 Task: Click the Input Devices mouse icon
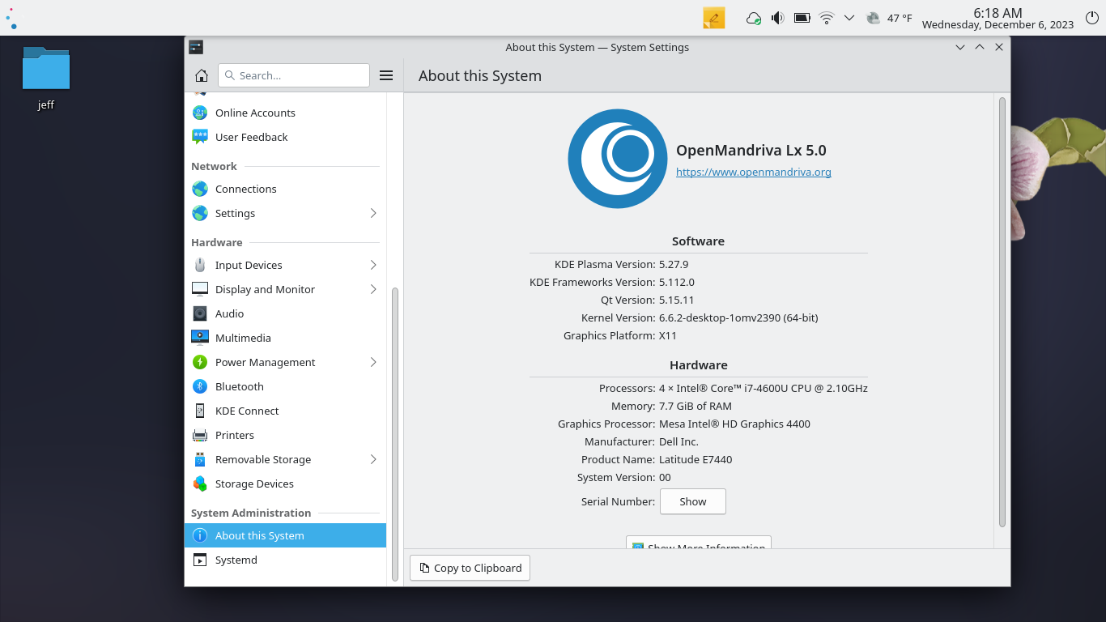pyautogui.click(x=200, y=265)
